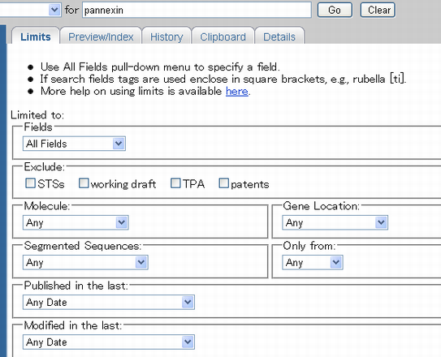Screen dimensions: 441x357
Task: Select the Published in the last date dropdown
Action: pos(109,303)
